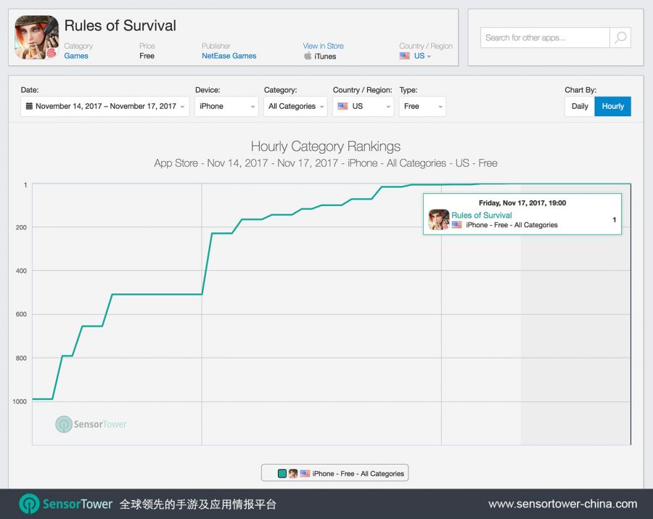Click the US flag in the app header
Screen dimensions: 653x519
[404, 56]
